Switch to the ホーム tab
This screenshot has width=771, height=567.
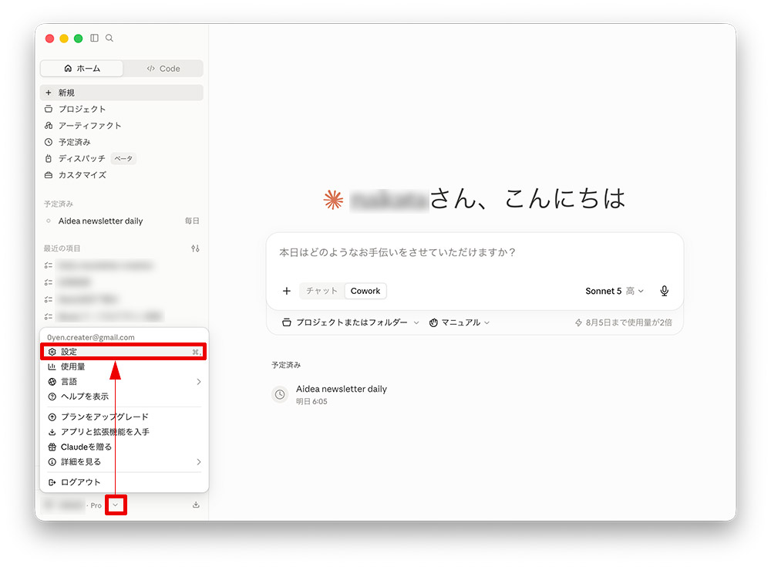coord(82,69)
